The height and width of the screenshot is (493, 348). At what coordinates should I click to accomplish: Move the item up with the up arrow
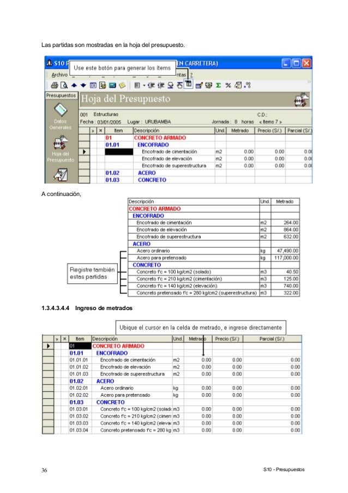[x=74, y=85]
